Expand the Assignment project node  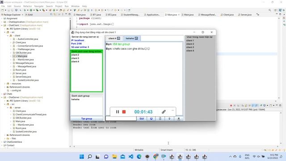click(x=2, y=18)
